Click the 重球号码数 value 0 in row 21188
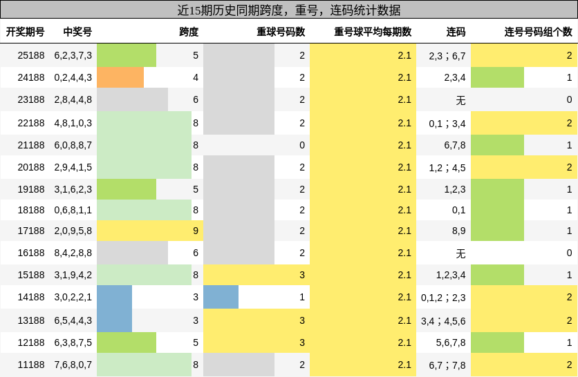This screenshot has height=377, width=578. point(302,145)
